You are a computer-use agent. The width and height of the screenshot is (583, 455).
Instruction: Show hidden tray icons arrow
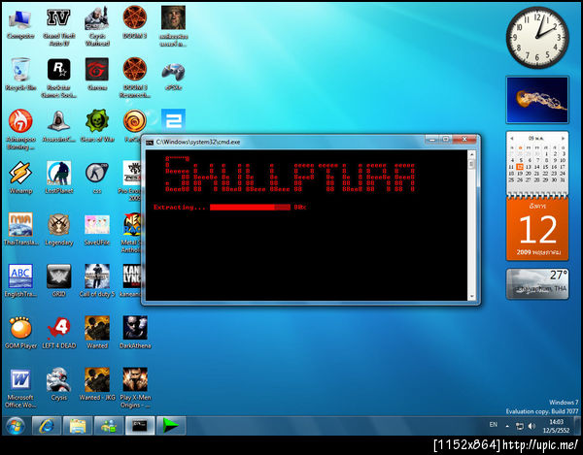coord(507,426)
